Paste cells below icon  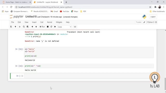(28, 27)
